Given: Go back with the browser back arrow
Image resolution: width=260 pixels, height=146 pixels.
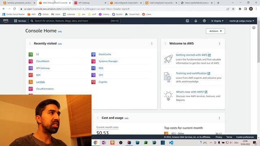Looking at the screenshot, I should pyautogui.click(x=4, y=9).
